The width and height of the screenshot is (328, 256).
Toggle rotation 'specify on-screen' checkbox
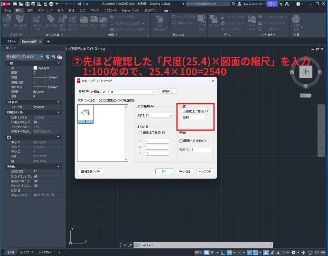(x=182, y=141)
